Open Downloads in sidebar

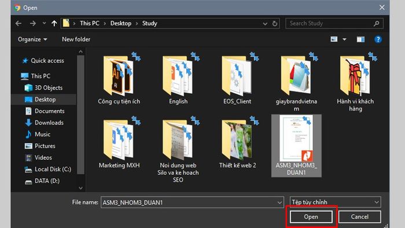tap(44, 123)
